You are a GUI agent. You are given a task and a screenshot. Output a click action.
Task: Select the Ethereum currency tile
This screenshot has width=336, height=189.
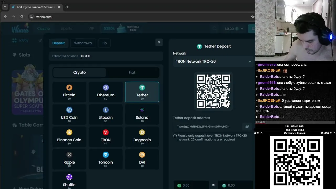pyautogui.click(x=106, y=92)
